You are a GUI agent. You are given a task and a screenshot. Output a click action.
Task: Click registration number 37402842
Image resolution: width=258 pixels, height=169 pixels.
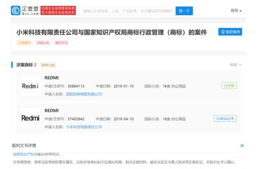click(76, 119)
